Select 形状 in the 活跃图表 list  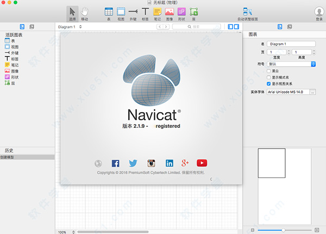11,77
